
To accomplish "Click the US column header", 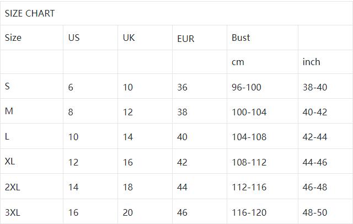I will coord(74,38).
